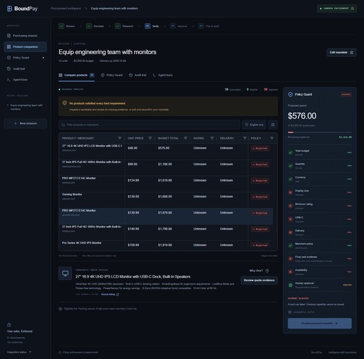Open the Rating column filter
The image size is (364, 359).
coord(212,138)
